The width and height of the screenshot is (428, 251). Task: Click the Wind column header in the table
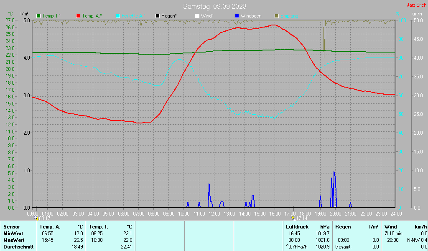391,227
